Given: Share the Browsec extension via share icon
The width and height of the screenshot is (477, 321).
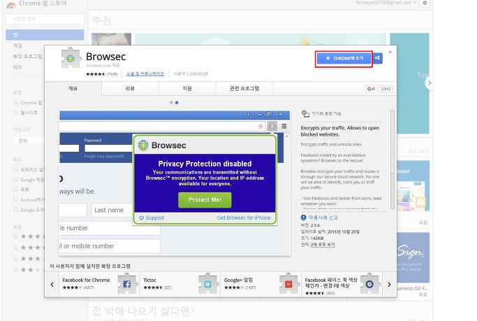Looking at the screenshot, I should [x=378, y=58].
